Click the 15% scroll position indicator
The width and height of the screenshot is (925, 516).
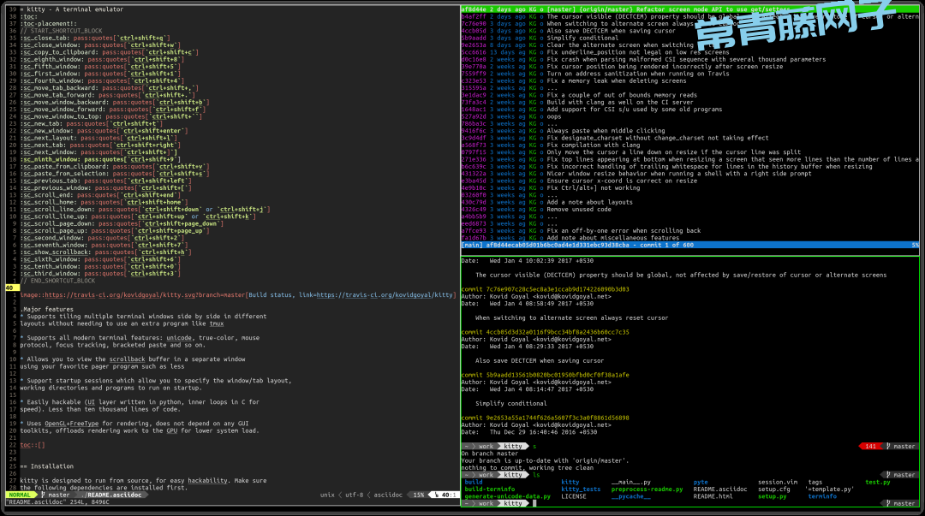418,495
